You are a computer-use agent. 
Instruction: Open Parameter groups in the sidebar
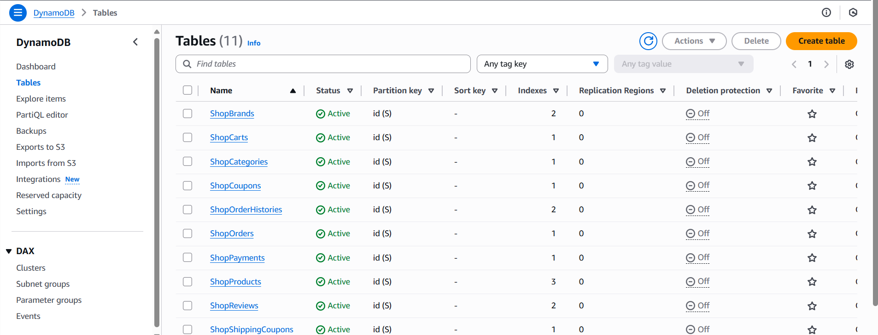pyautogui.click(x=49, y=300)
